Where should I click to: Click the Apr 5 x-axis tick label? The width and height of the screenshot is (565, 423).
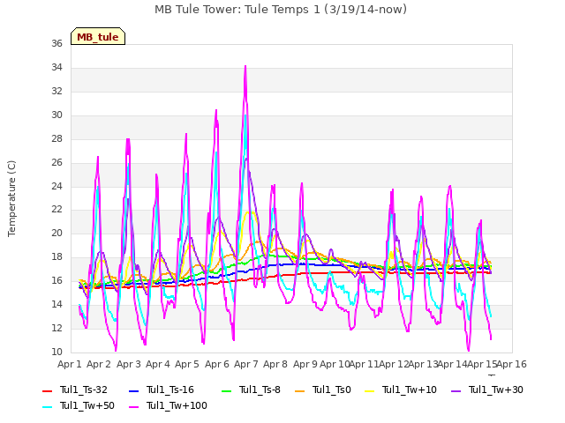[187, 364]
